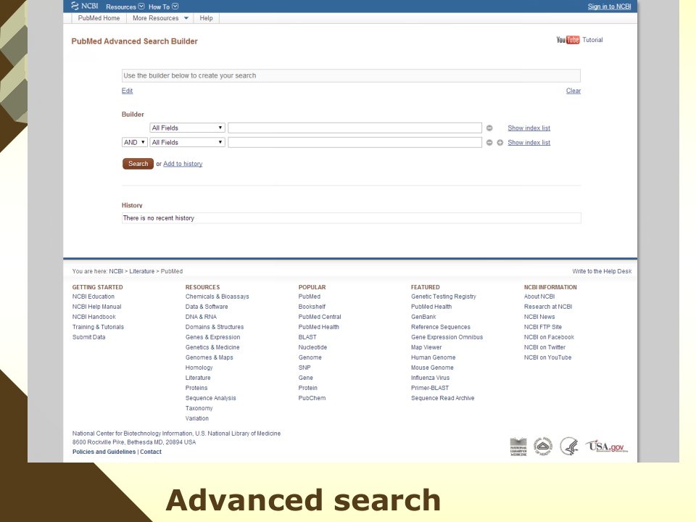The height and width of the screenshot is (522, 696).
Task: Open the GenBank link
Action: (423, 317)
